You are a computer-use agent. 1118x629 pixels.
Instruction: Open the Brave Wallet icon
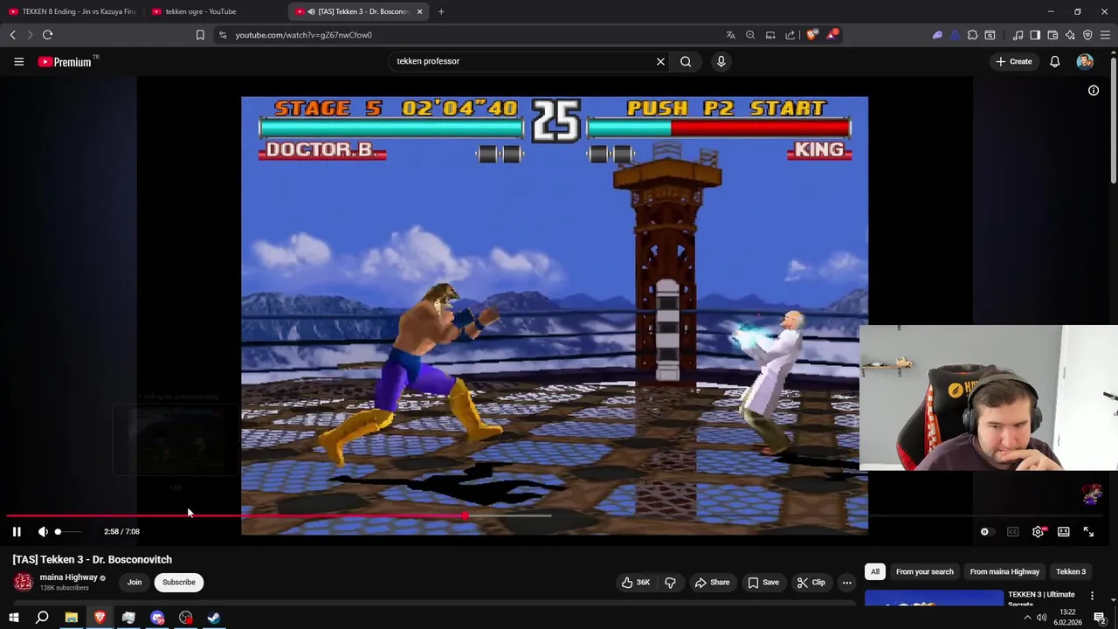tap(1052, 35)
